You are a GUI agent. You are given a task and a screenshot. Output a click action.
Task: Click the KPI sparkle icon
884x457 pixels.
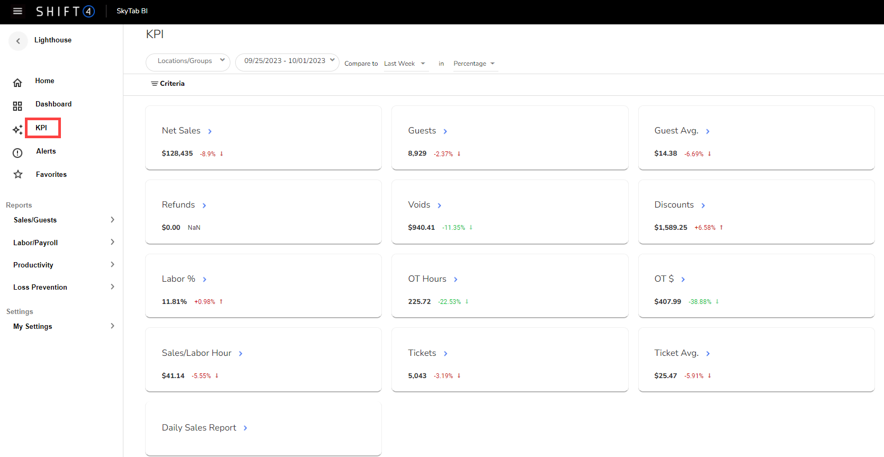pyautogui.click(x=17, y=130)
